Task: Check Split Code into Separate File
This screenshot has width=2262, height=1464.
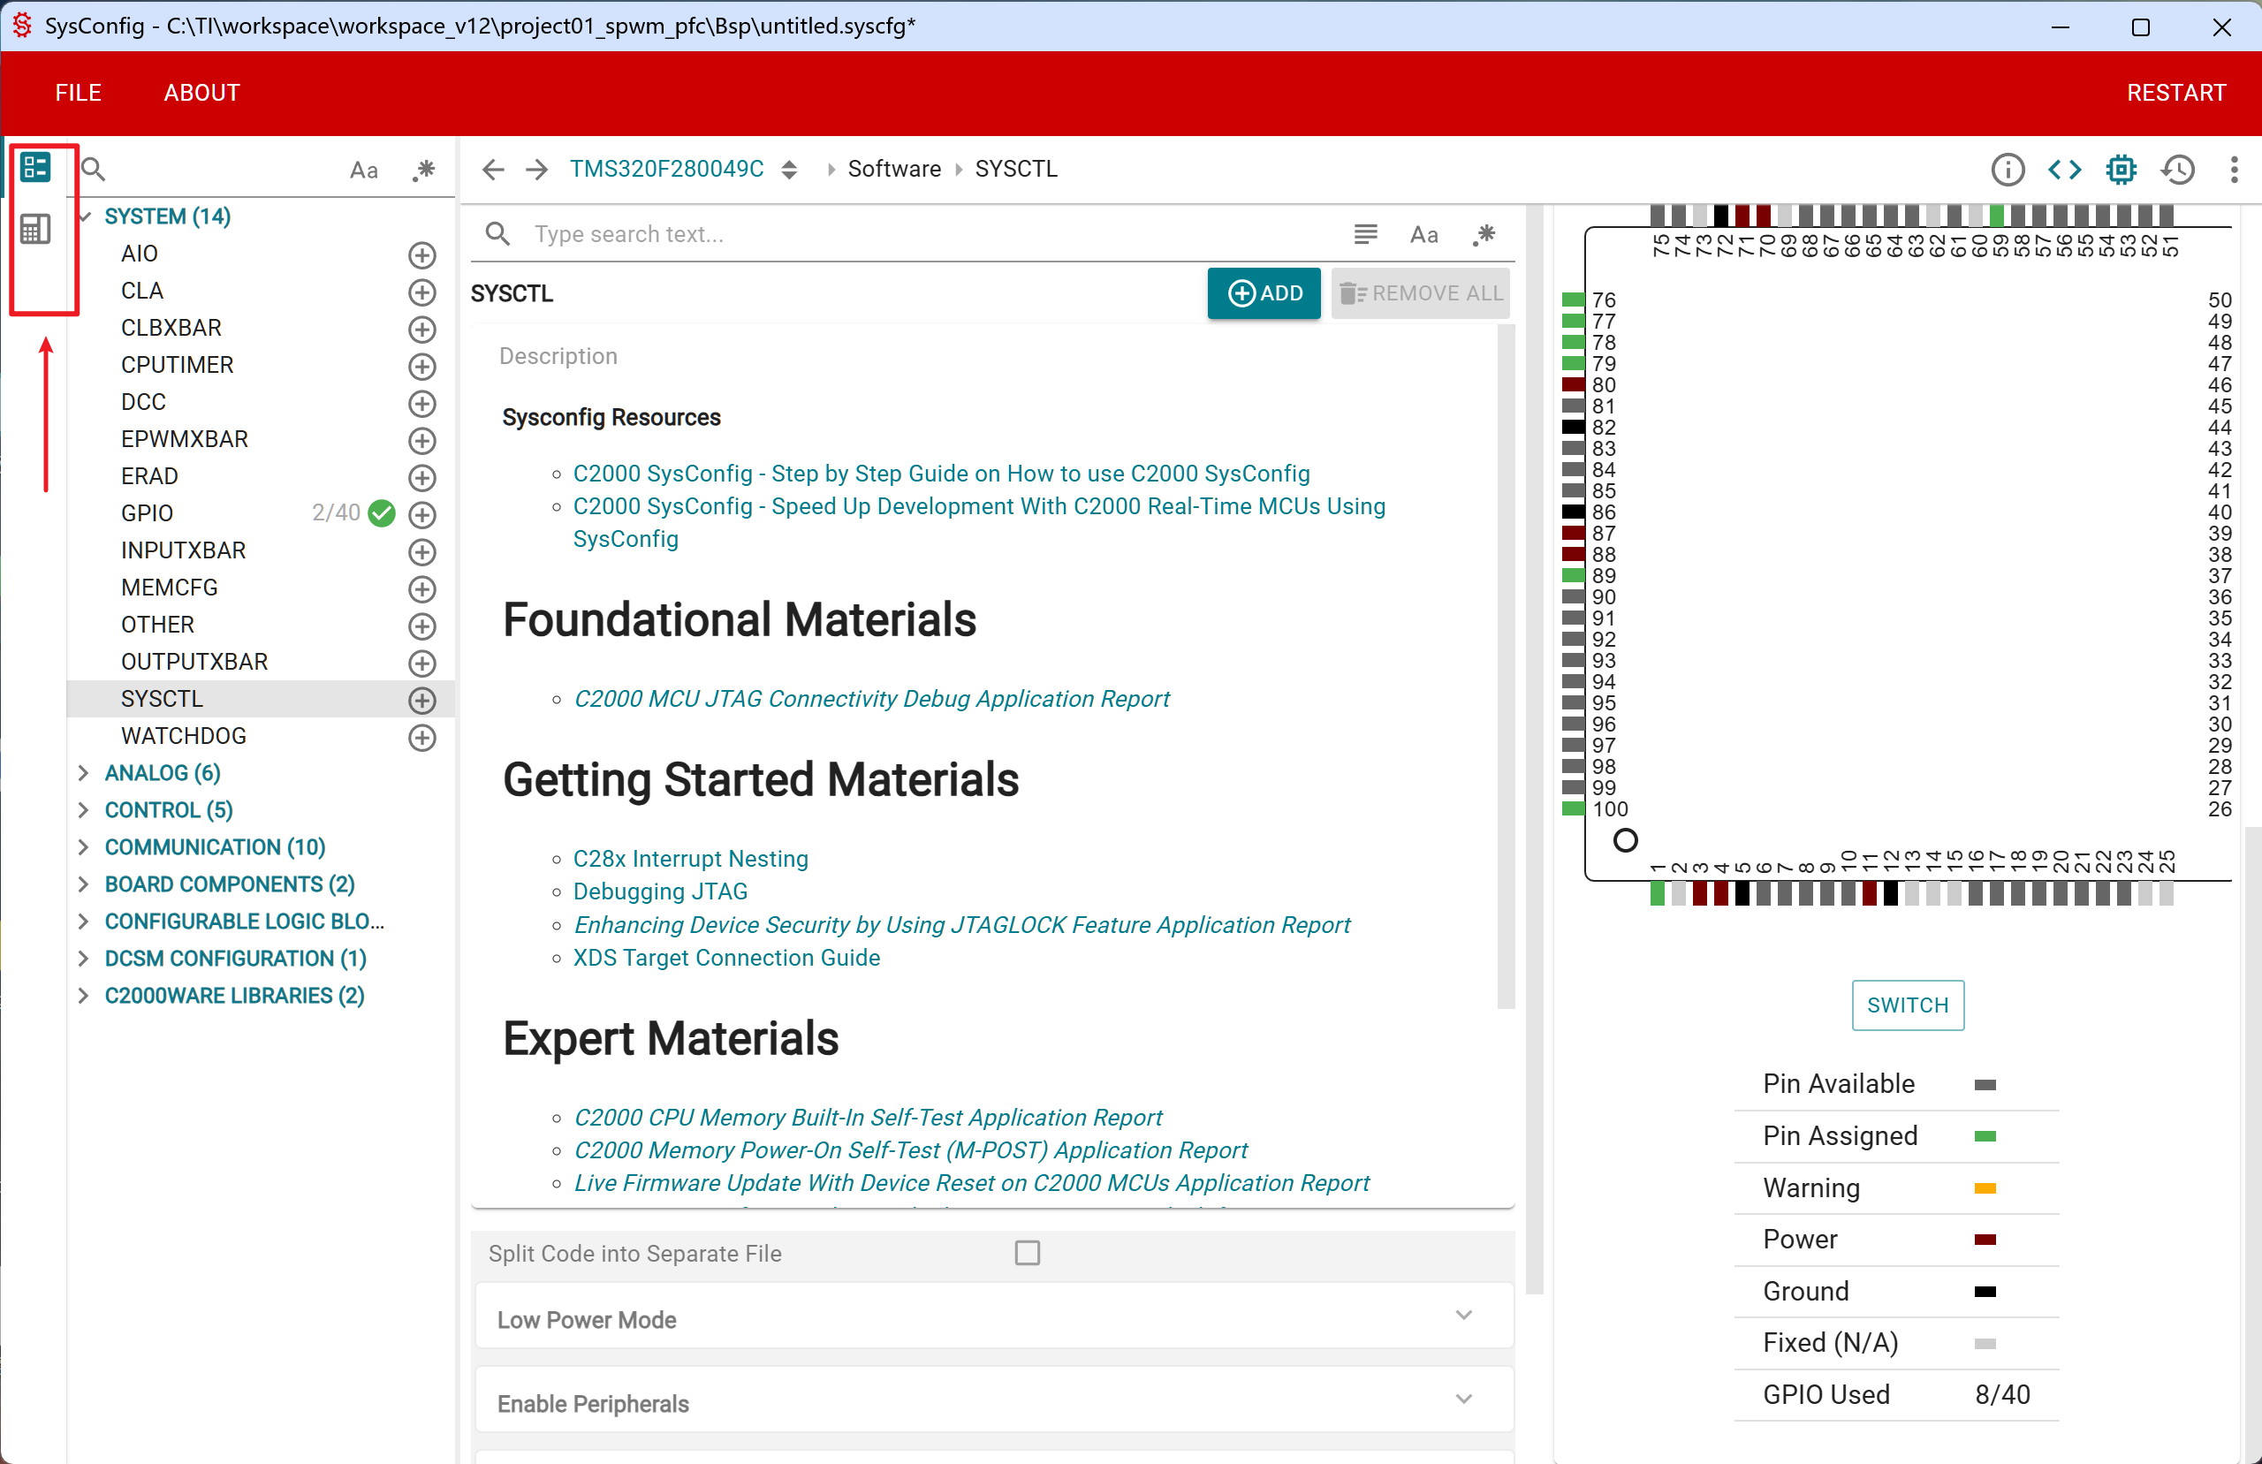Action: (1028, 1253)
